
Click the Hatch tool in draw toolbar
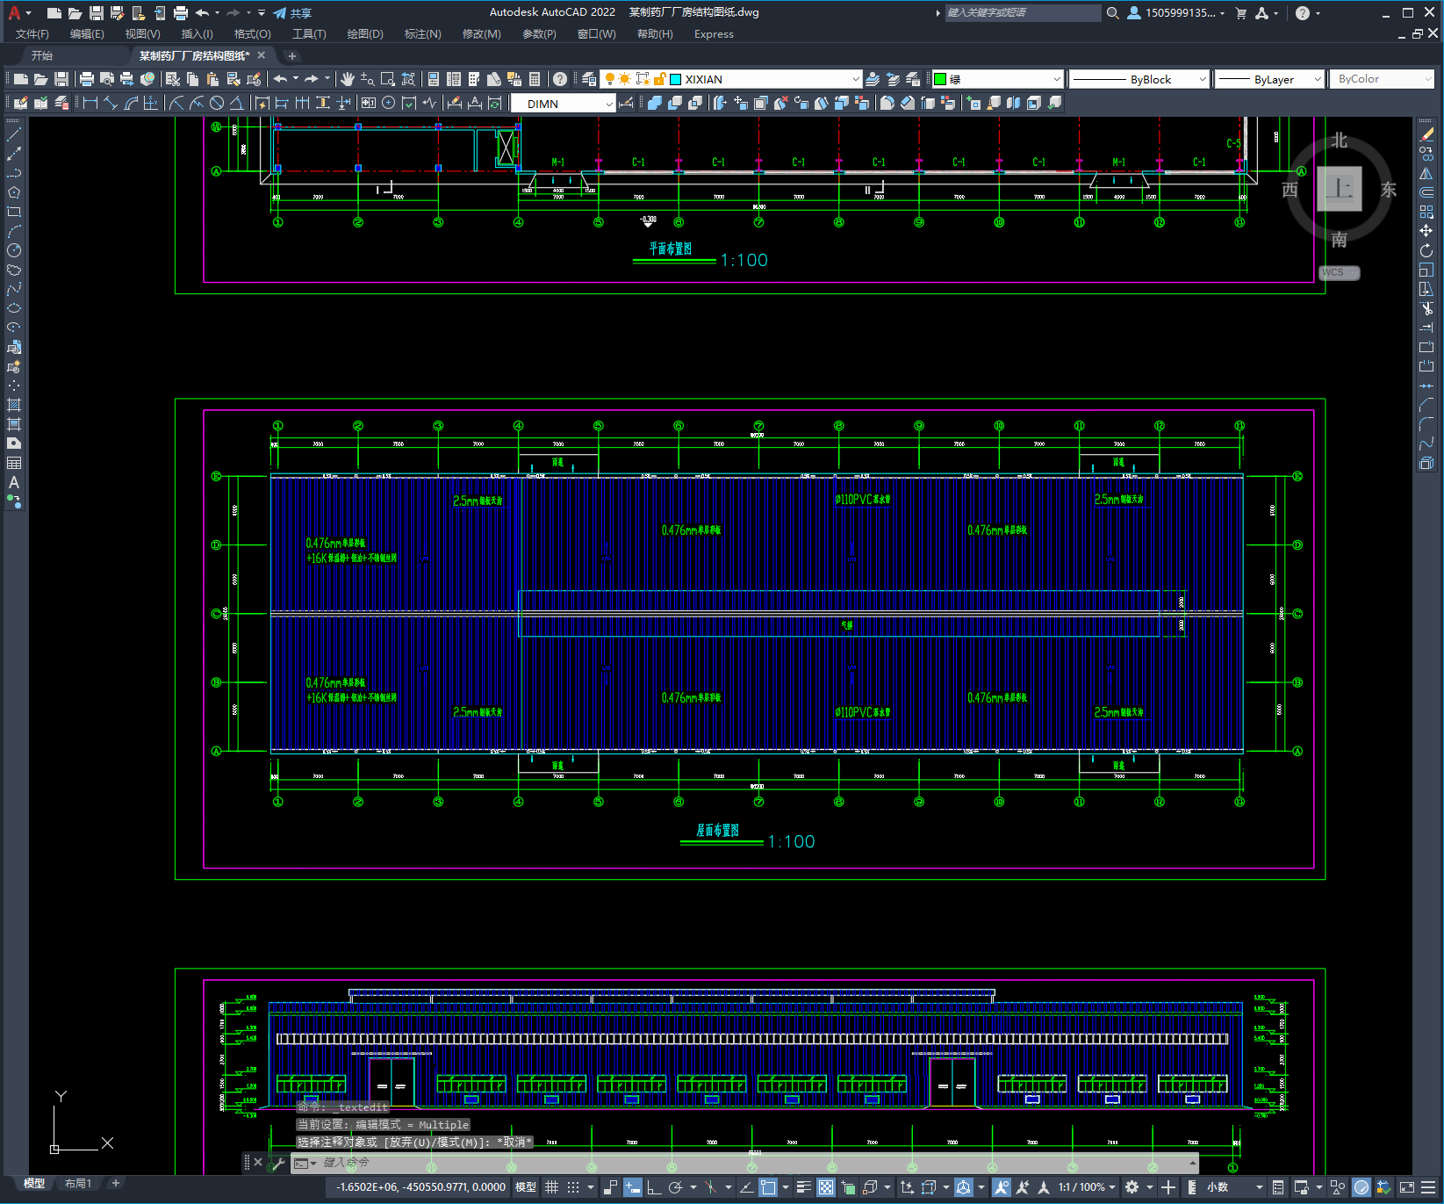pyautogui.click(x=14, y=405)
